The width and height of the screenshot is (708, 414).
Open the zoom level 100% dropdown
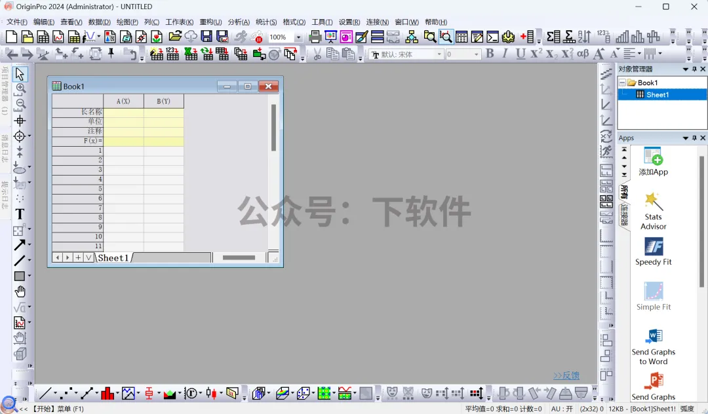(298, 37)
